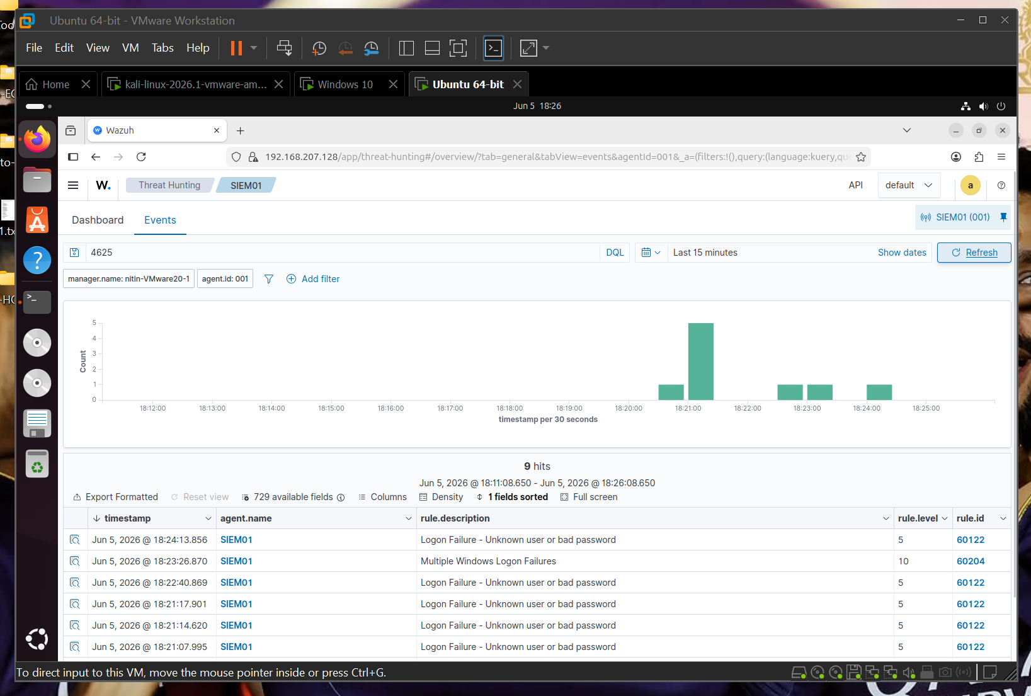This screenshot has width=1031, height=696.
Task: Switch to Windows 10 VM tab
Action: [345, 84]
